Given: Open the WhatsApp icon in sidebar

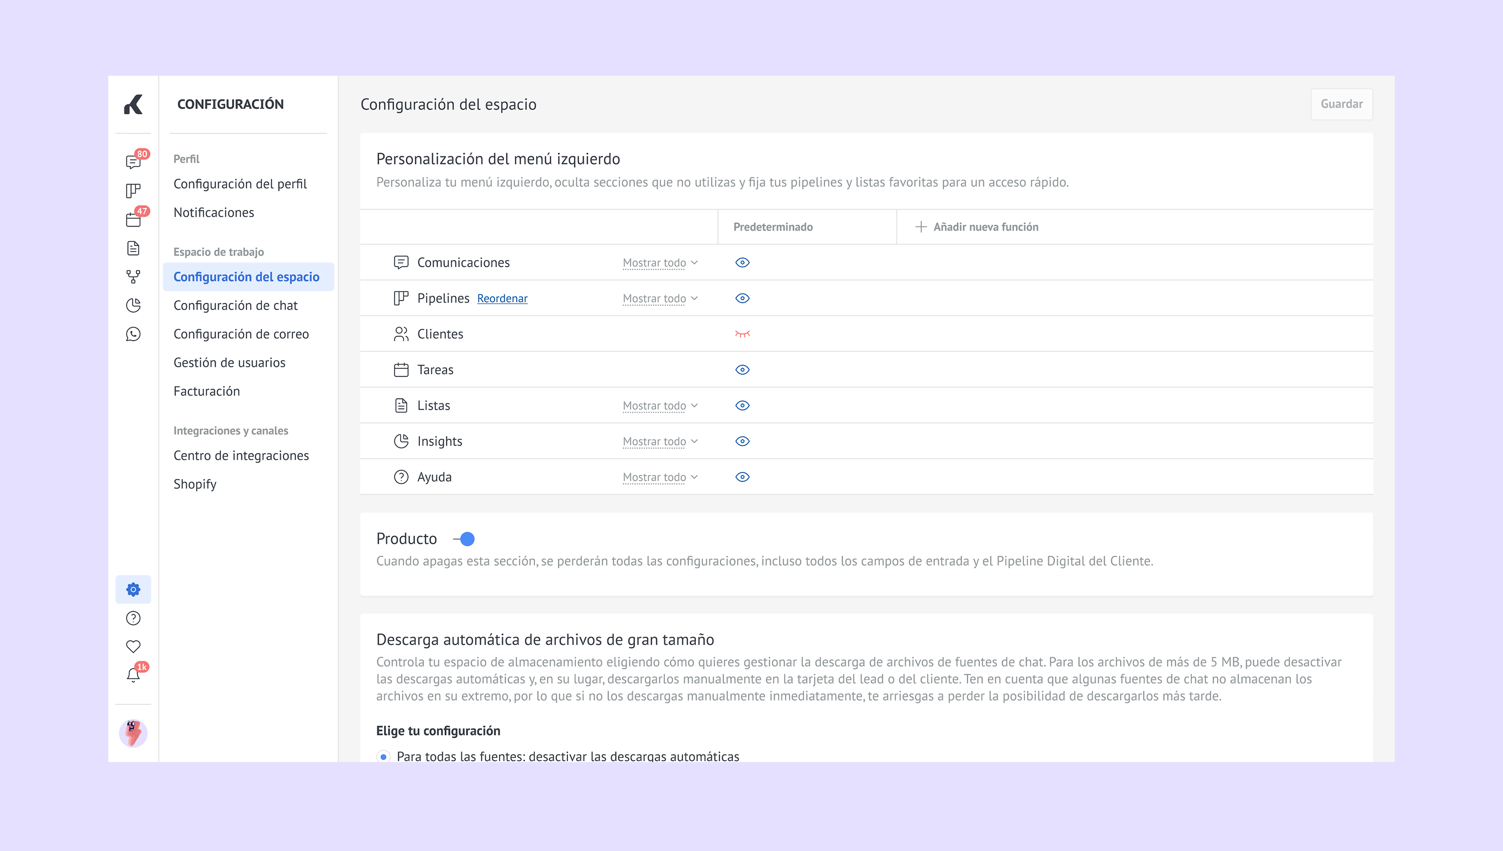Looking at the screenshot, I should pyautogui.click(x=133, y=334).
